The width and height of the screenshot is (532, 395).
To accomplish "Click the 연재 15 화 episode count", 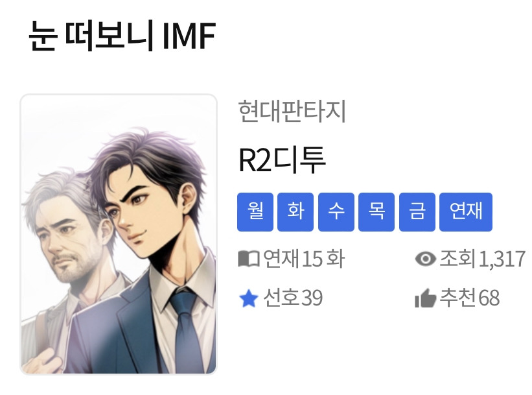I will 304,259.
